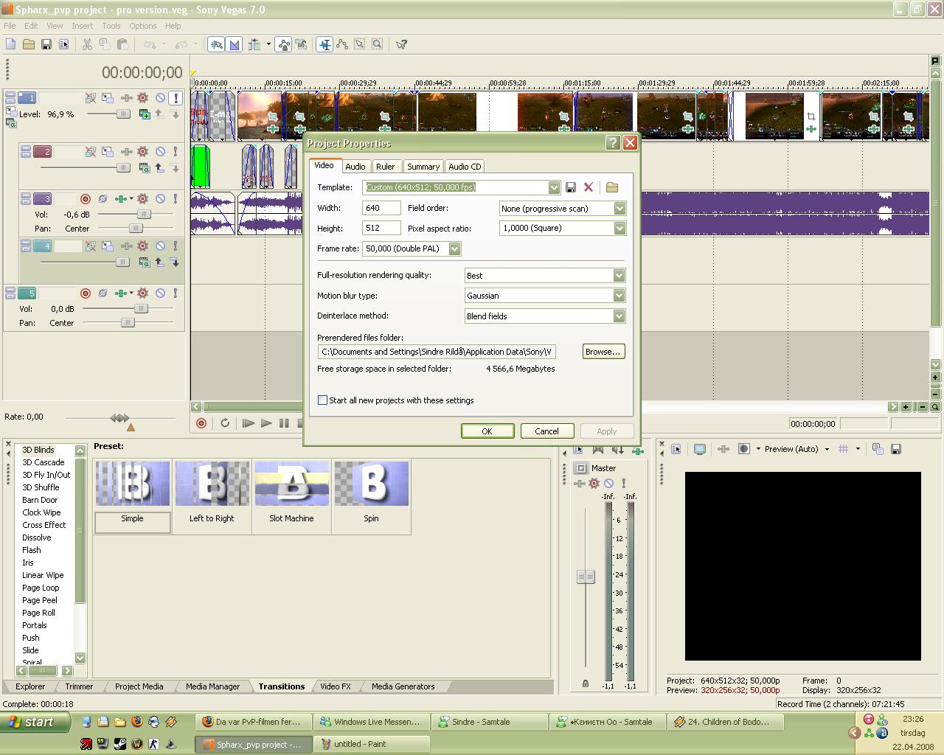Click the main toolbar Save icon

[46, 44]
